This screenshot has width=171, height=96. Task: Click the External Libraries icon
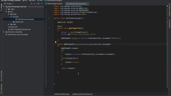click(x=6, y=32)
